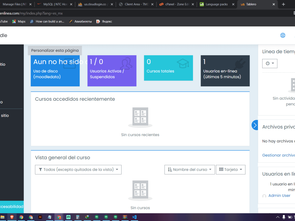Switch to the 'Language packs' tab
295x221 pixels.
tap(216, 4)
